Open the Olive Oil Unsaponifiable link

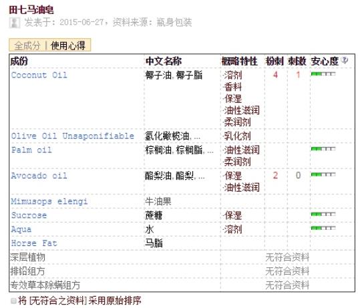[x=73, y=136]
